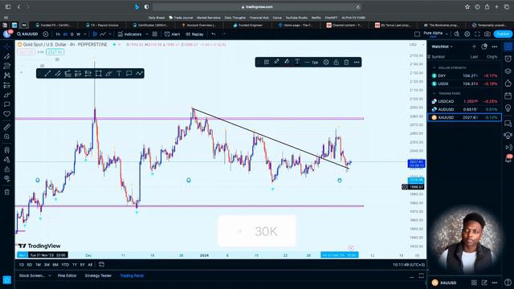
Task: Start bar Replay mode
Action: [194, 34]
